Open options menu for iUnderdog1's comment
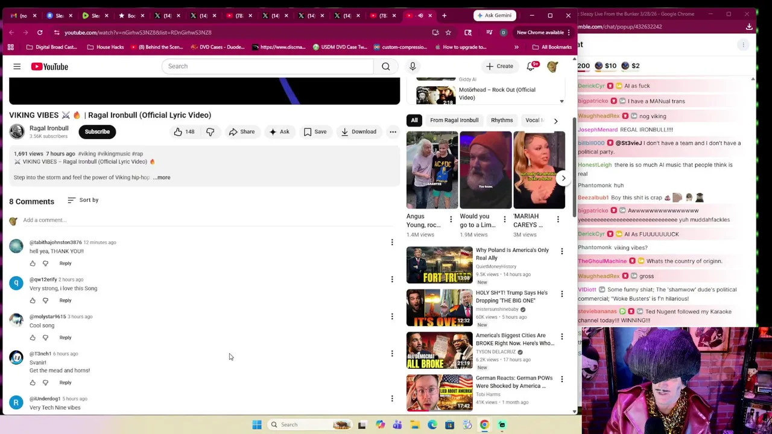The image size is (772, 434). tap(392, 398)
